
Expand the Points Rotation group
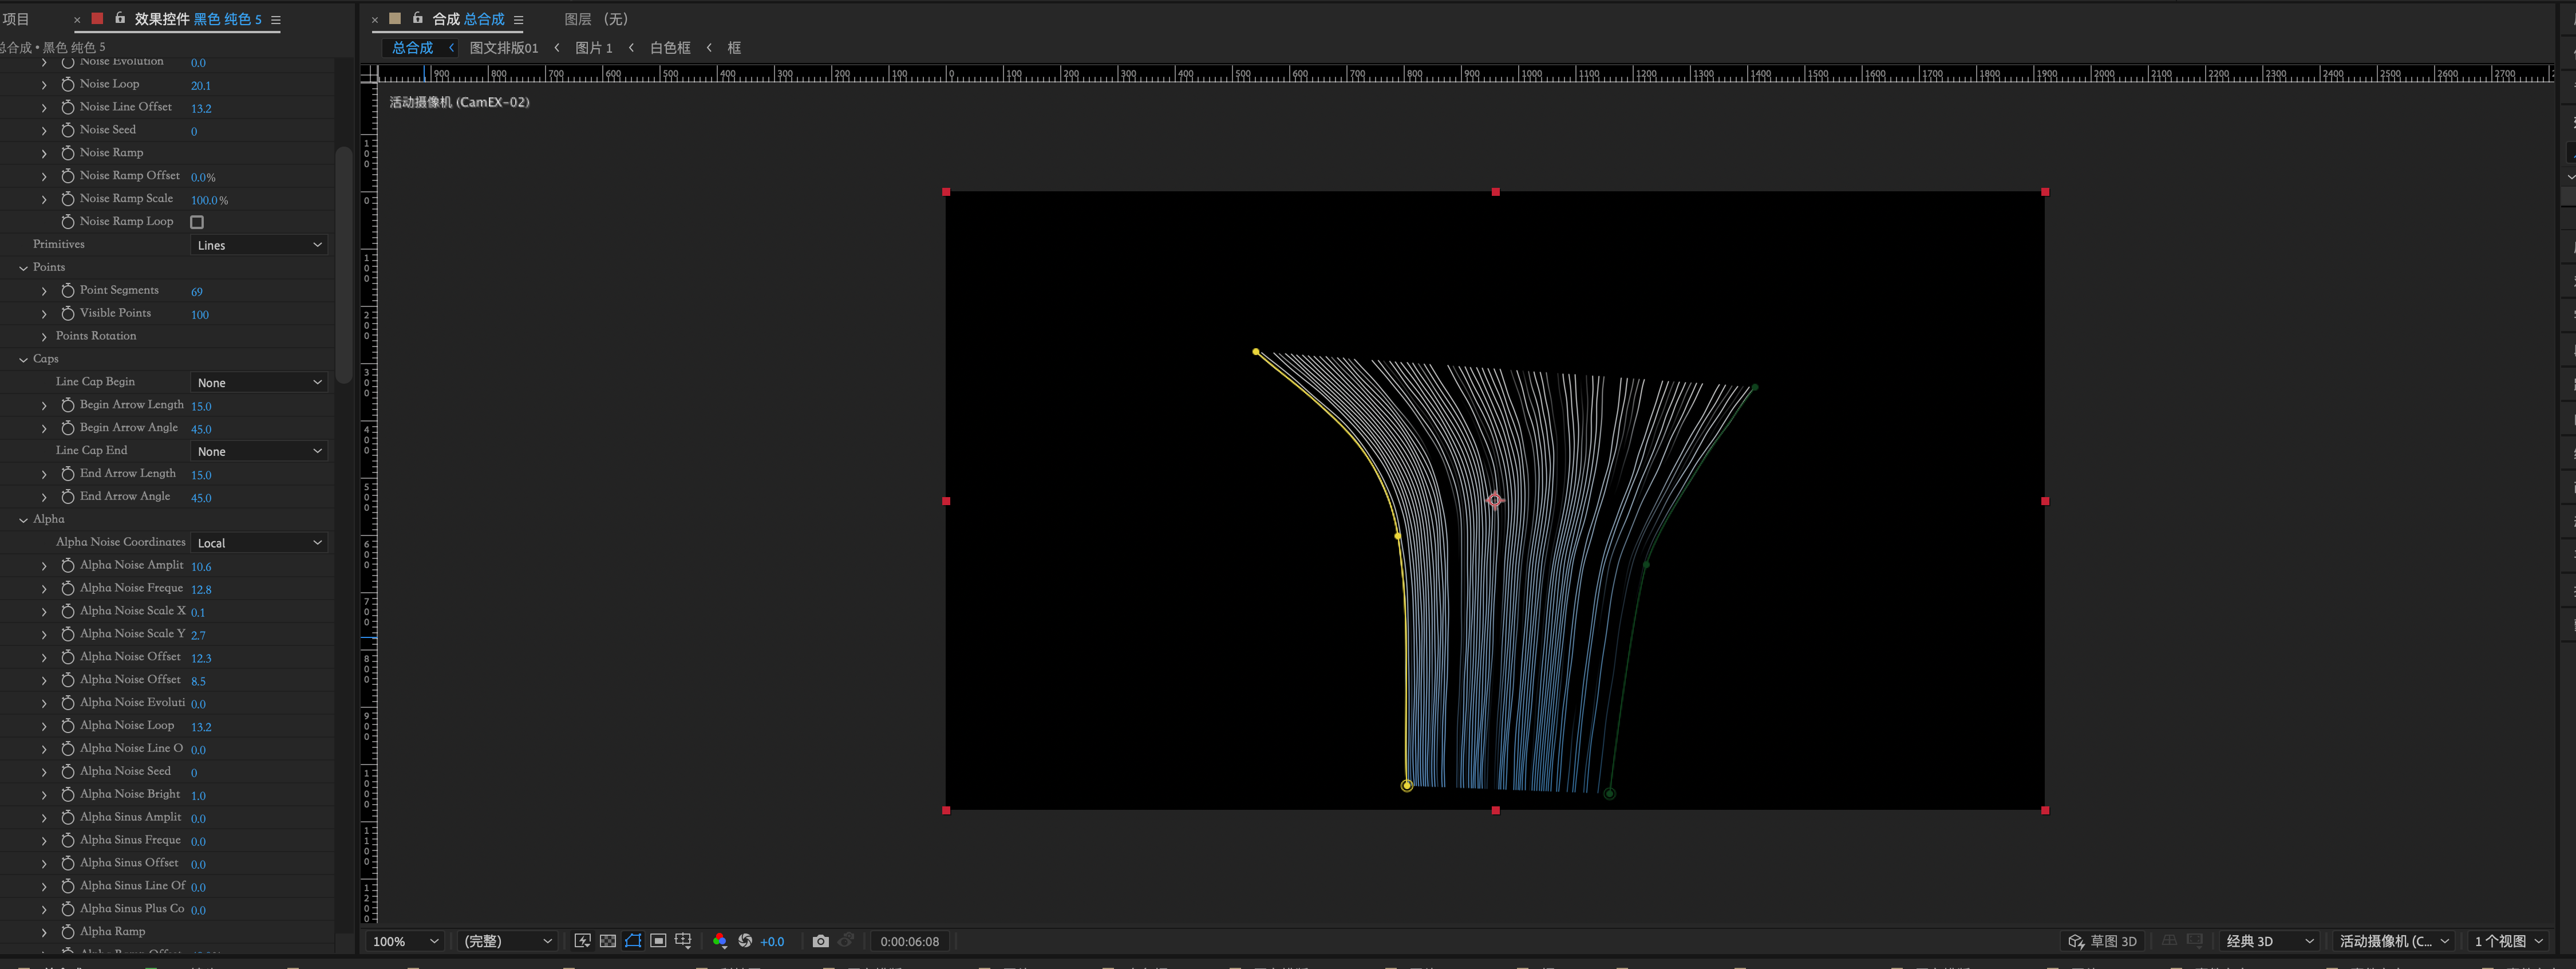(44, 337)
